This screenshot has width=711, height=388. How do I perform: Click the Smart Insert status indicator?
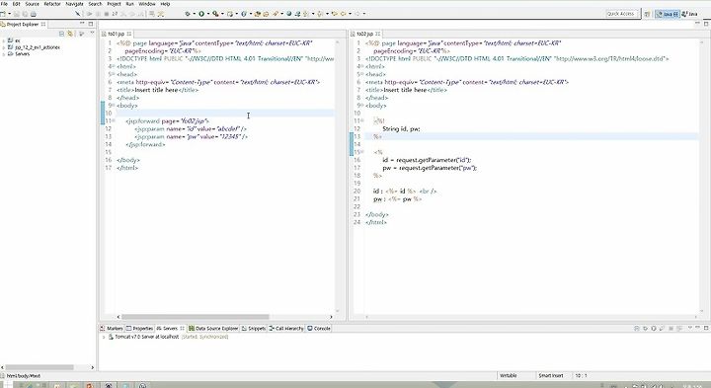pos(550,376)
